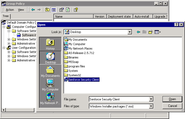The width and height of the screenshot is (185, 119).
Task: Select History in the places bar
Action: [x=50, y=44]
